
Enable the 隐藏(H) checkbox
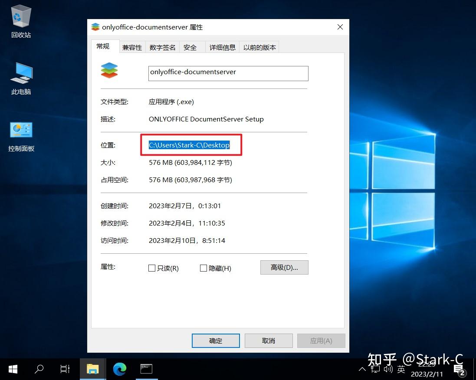tap(203, 268)
